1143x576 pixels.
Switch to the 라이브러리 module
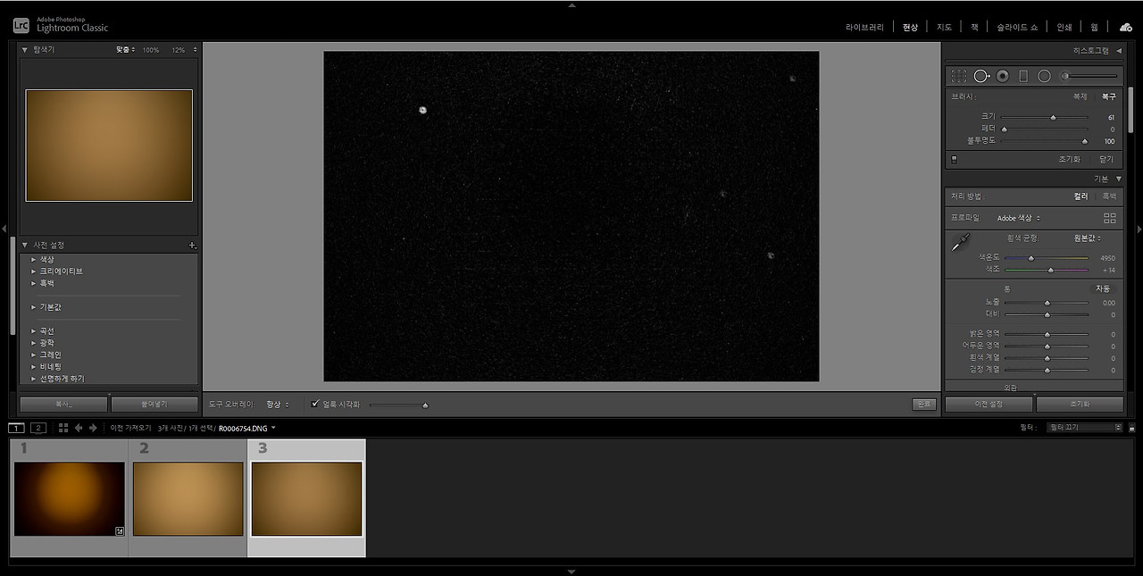pyautogui.click(x=864, y=27)
